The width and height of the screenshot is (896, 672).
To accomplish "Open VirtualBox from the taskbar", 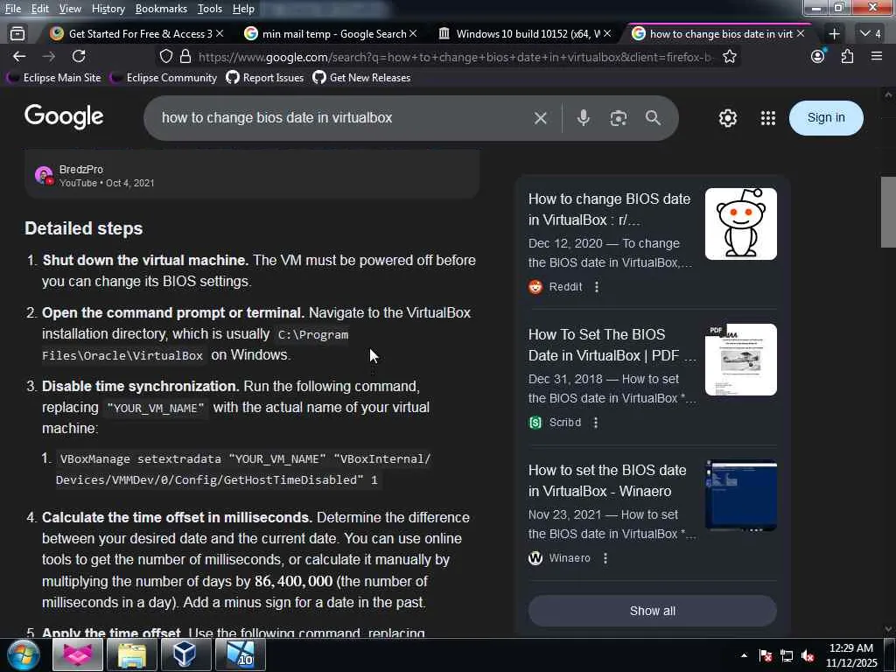I will (185, 654).
